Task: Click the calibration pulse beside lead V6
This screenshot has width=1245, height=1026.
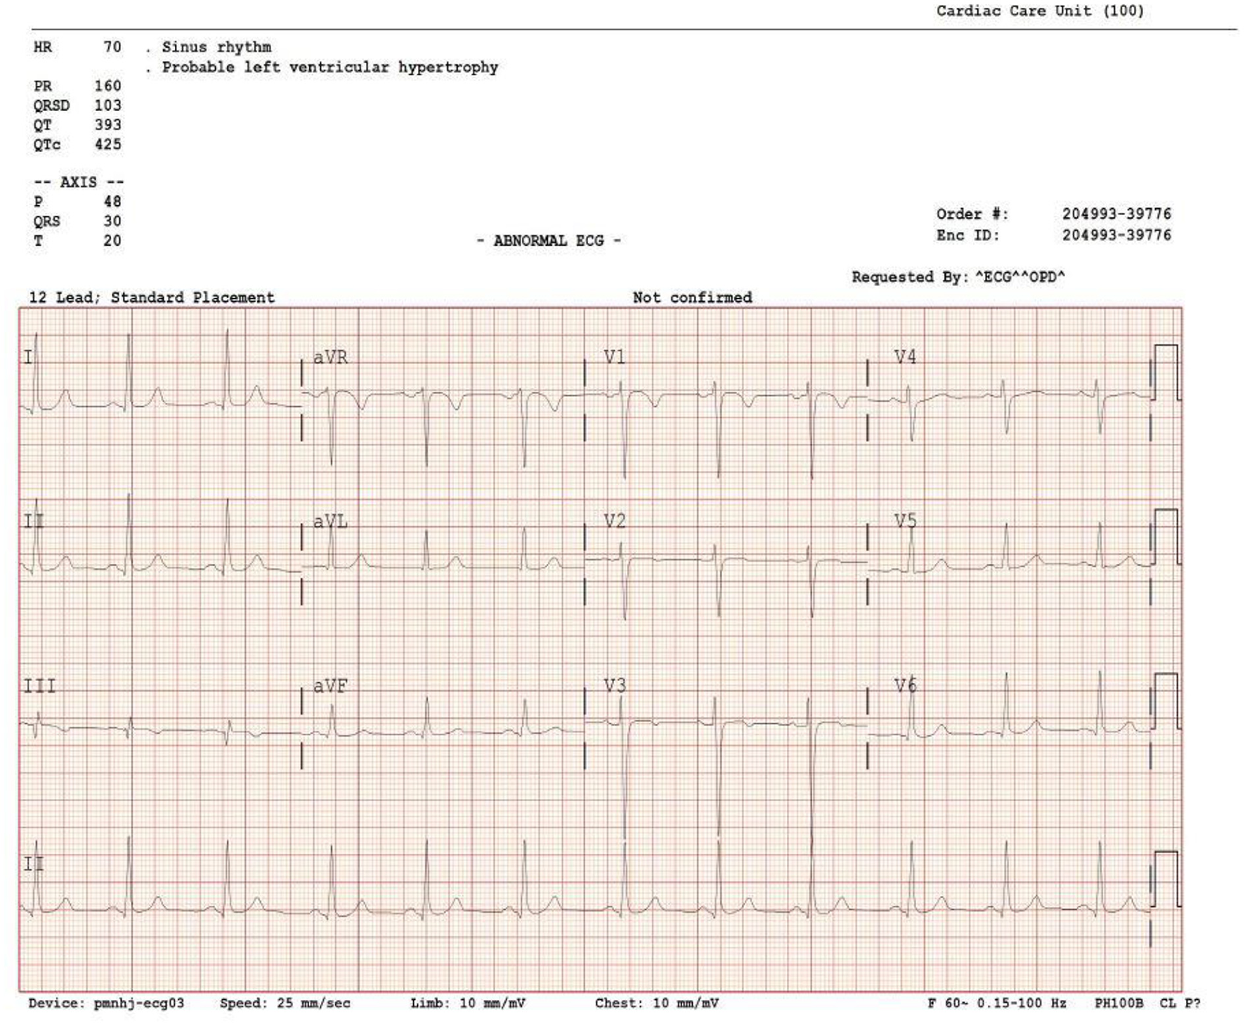Action: [1166, 701]
